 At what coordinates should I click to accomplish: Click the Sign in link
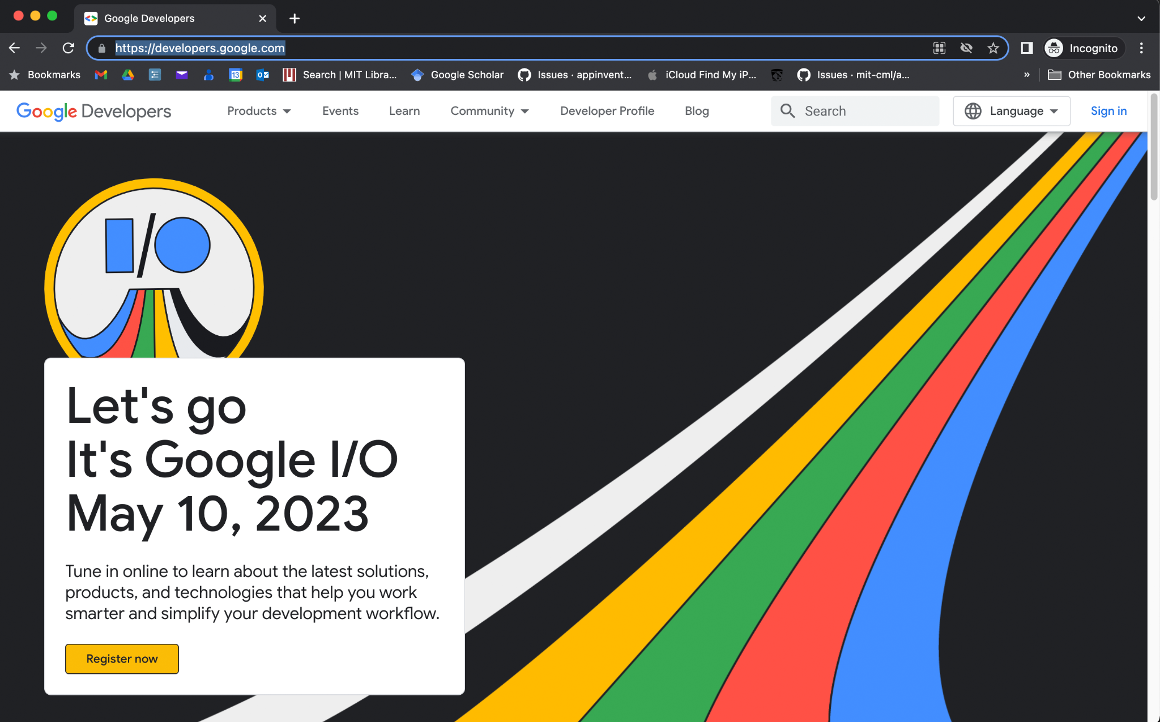pyautogui.click(x=1108, y=111)
